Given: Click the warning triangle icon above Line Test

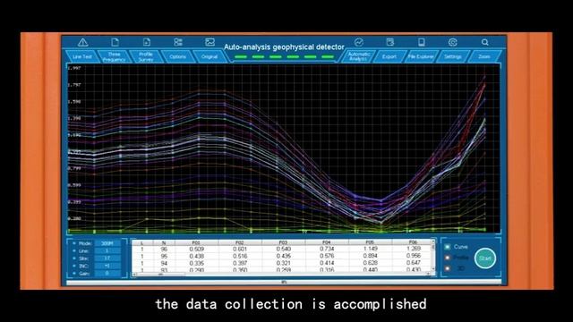Looking at the screenshot, I should pyautogui.click(x=83, y=42).
